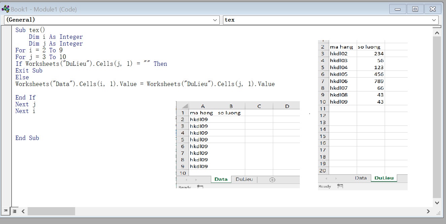Restore the code window with maximize button
This screenshot has width=446, height=224.
415,9
